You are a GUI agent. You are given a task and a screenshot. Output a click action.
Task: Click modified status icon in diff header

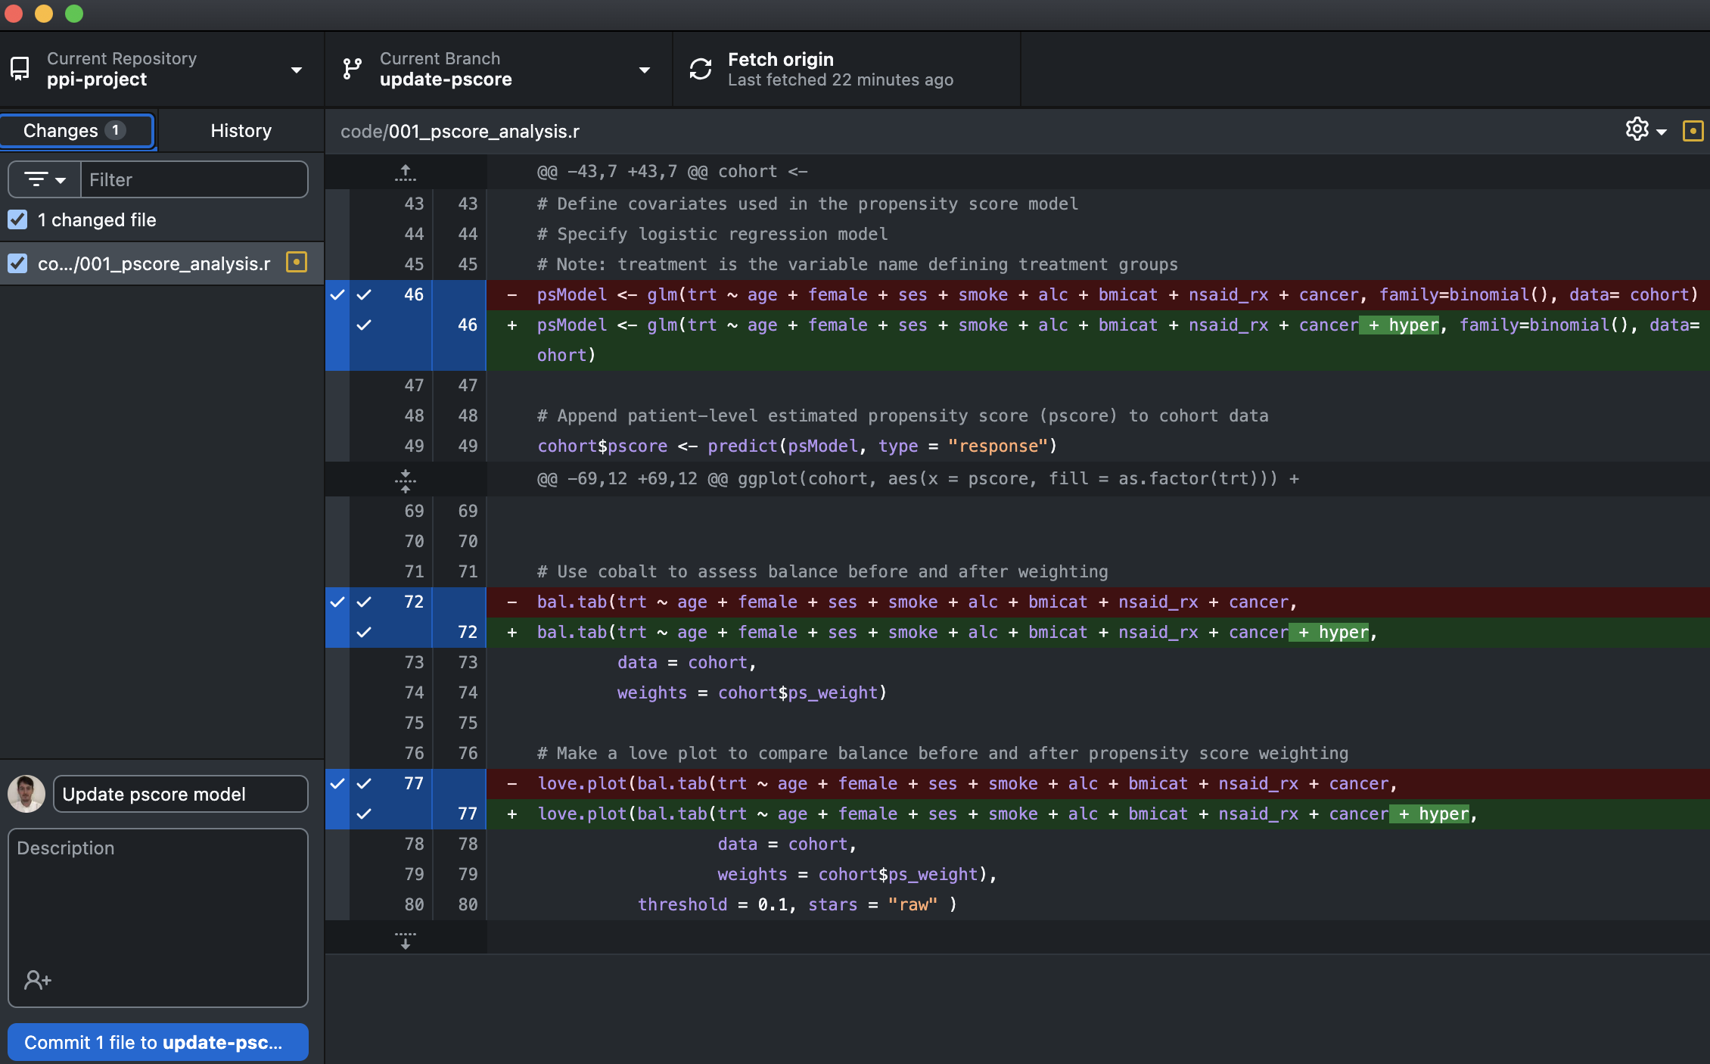pos(1693,131)
